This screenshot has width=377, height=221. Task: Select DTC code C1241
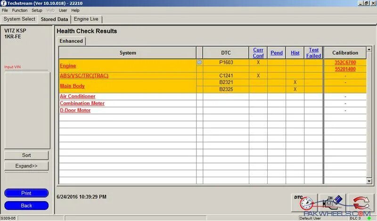(x=226, y=75)
